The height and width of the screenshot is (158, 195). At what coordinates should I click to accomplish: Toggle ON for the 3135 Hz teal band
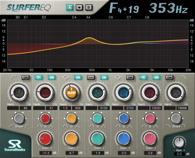pyautogui.click(x=104, y=78)
